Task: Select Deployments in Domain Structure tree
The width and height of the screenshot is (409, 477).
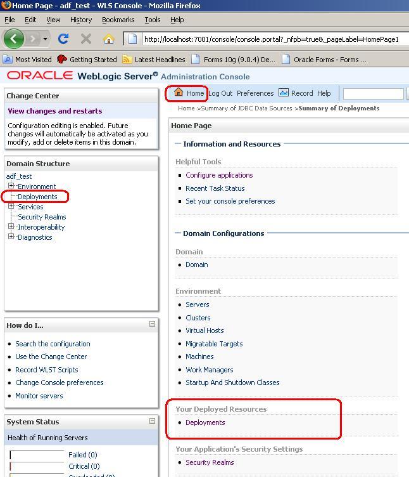Action: point(37,197)
